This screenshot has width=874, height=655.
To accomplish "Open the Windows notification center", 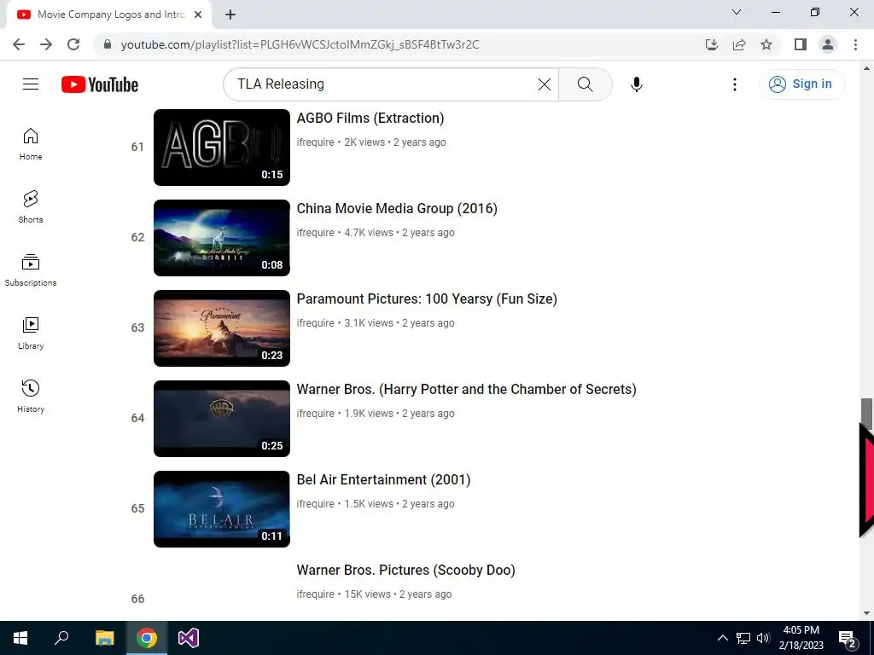I will coord(847,638).
